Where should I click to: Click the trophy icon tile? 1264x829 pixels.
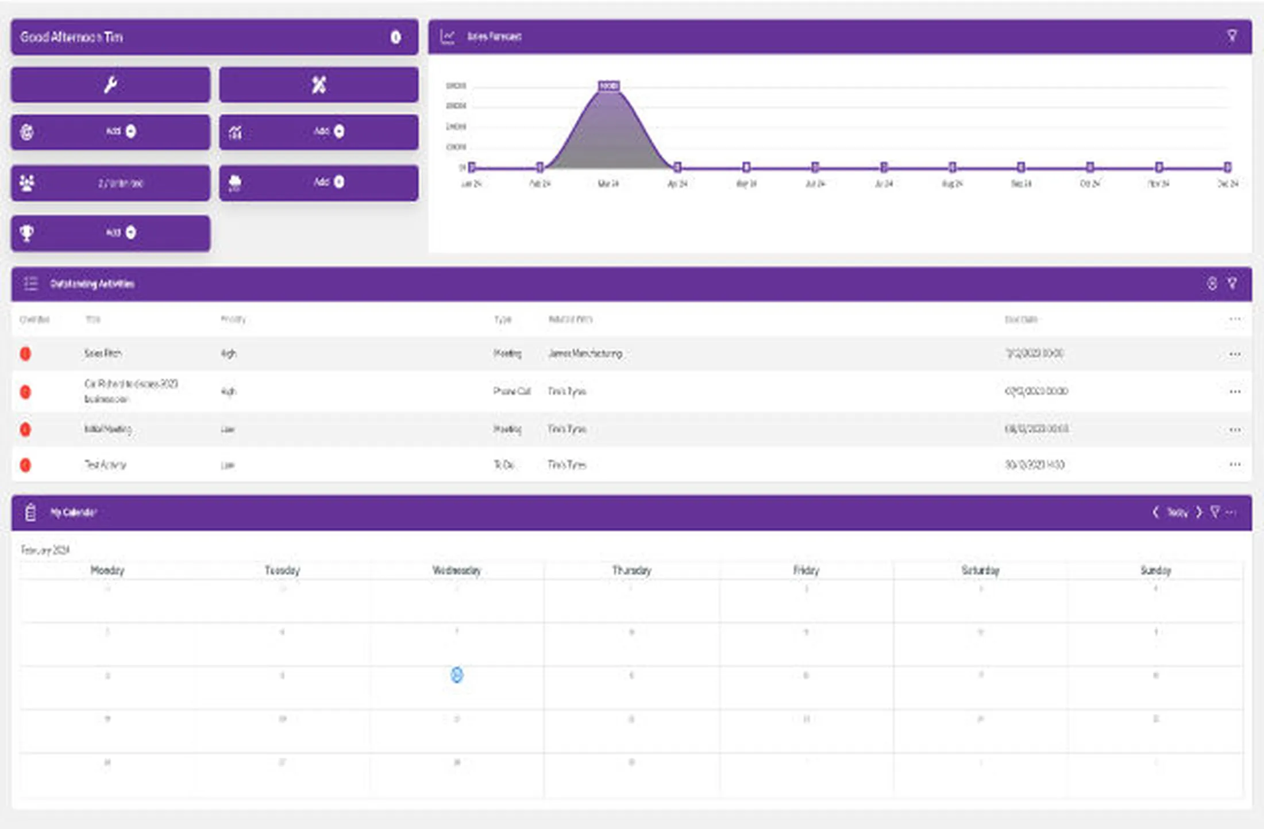pos(110,233)
